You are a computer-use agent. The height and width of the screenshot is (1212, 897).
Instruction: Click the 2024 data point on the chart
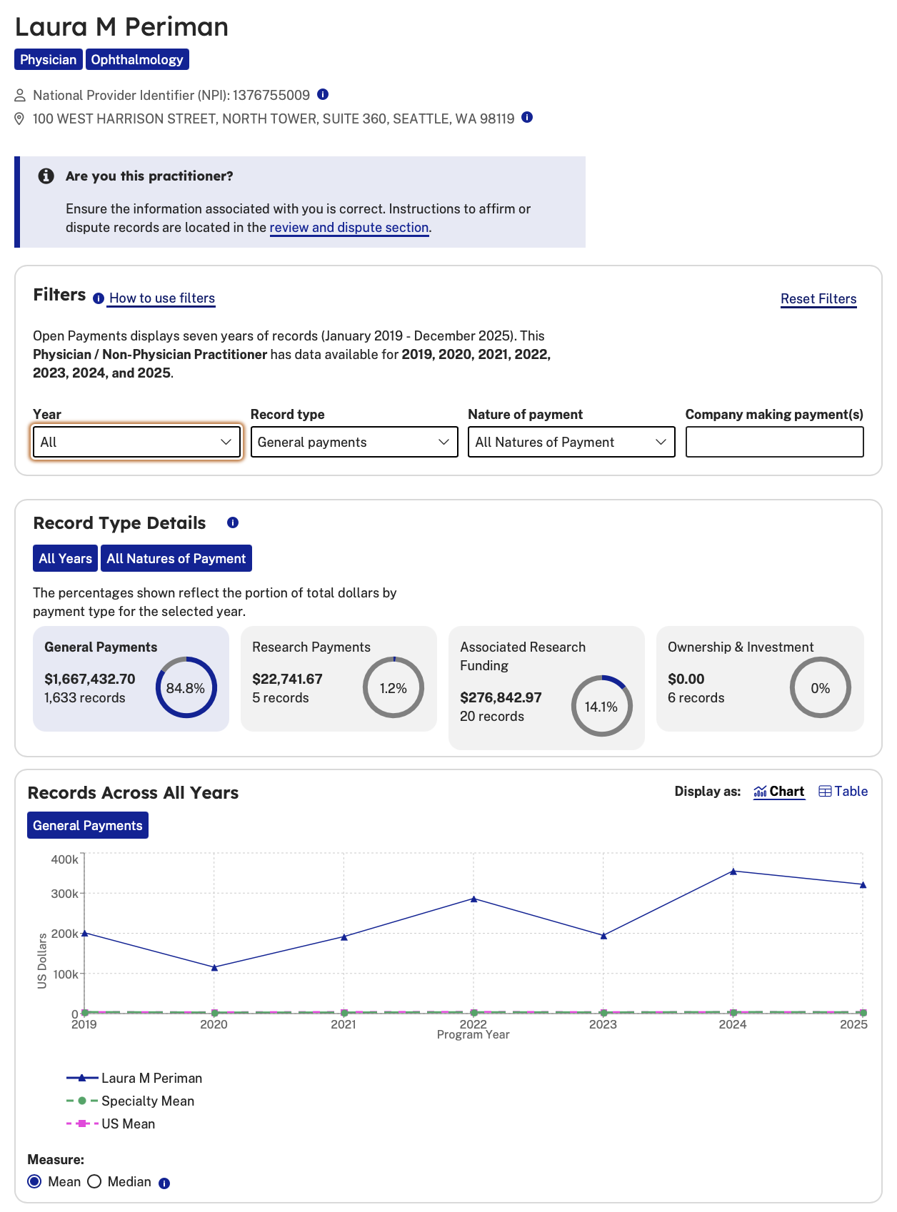tap(733, 871)
